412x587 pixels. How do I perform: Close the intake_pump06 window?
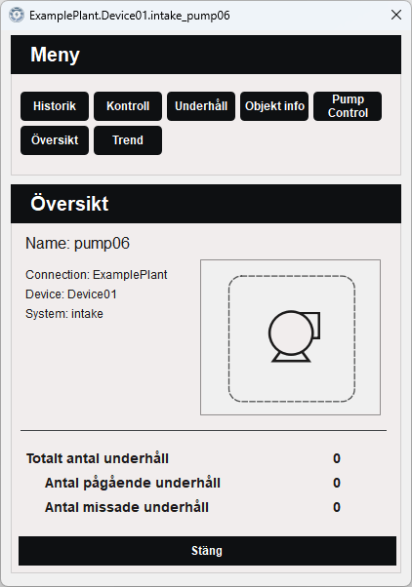pyautogui.click(x=396, y=15)
